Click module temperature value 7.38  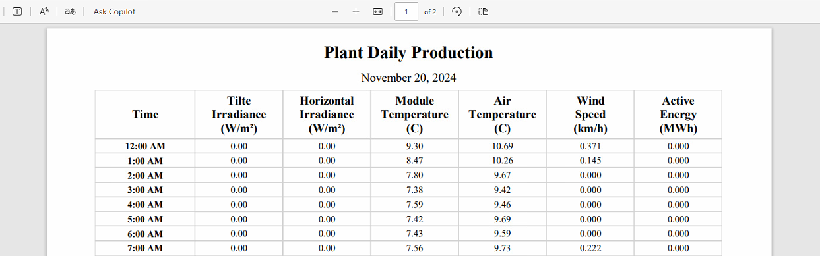pyautogui.click(x=414, y=190)
